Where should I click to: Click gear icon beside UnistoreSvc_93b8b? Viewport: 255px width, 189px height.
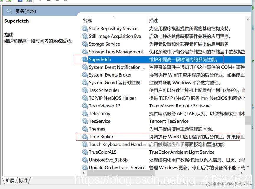click(x=85, y=160)
